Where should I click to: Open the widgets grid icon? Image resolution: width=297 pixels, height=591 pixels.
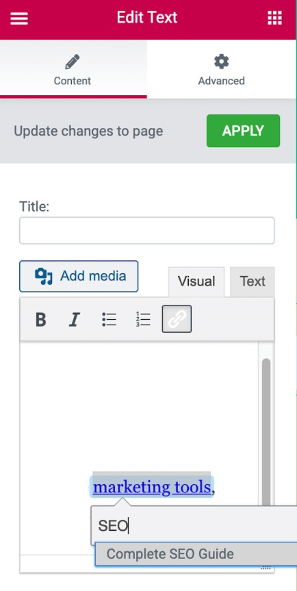click(x=275, y=18)
